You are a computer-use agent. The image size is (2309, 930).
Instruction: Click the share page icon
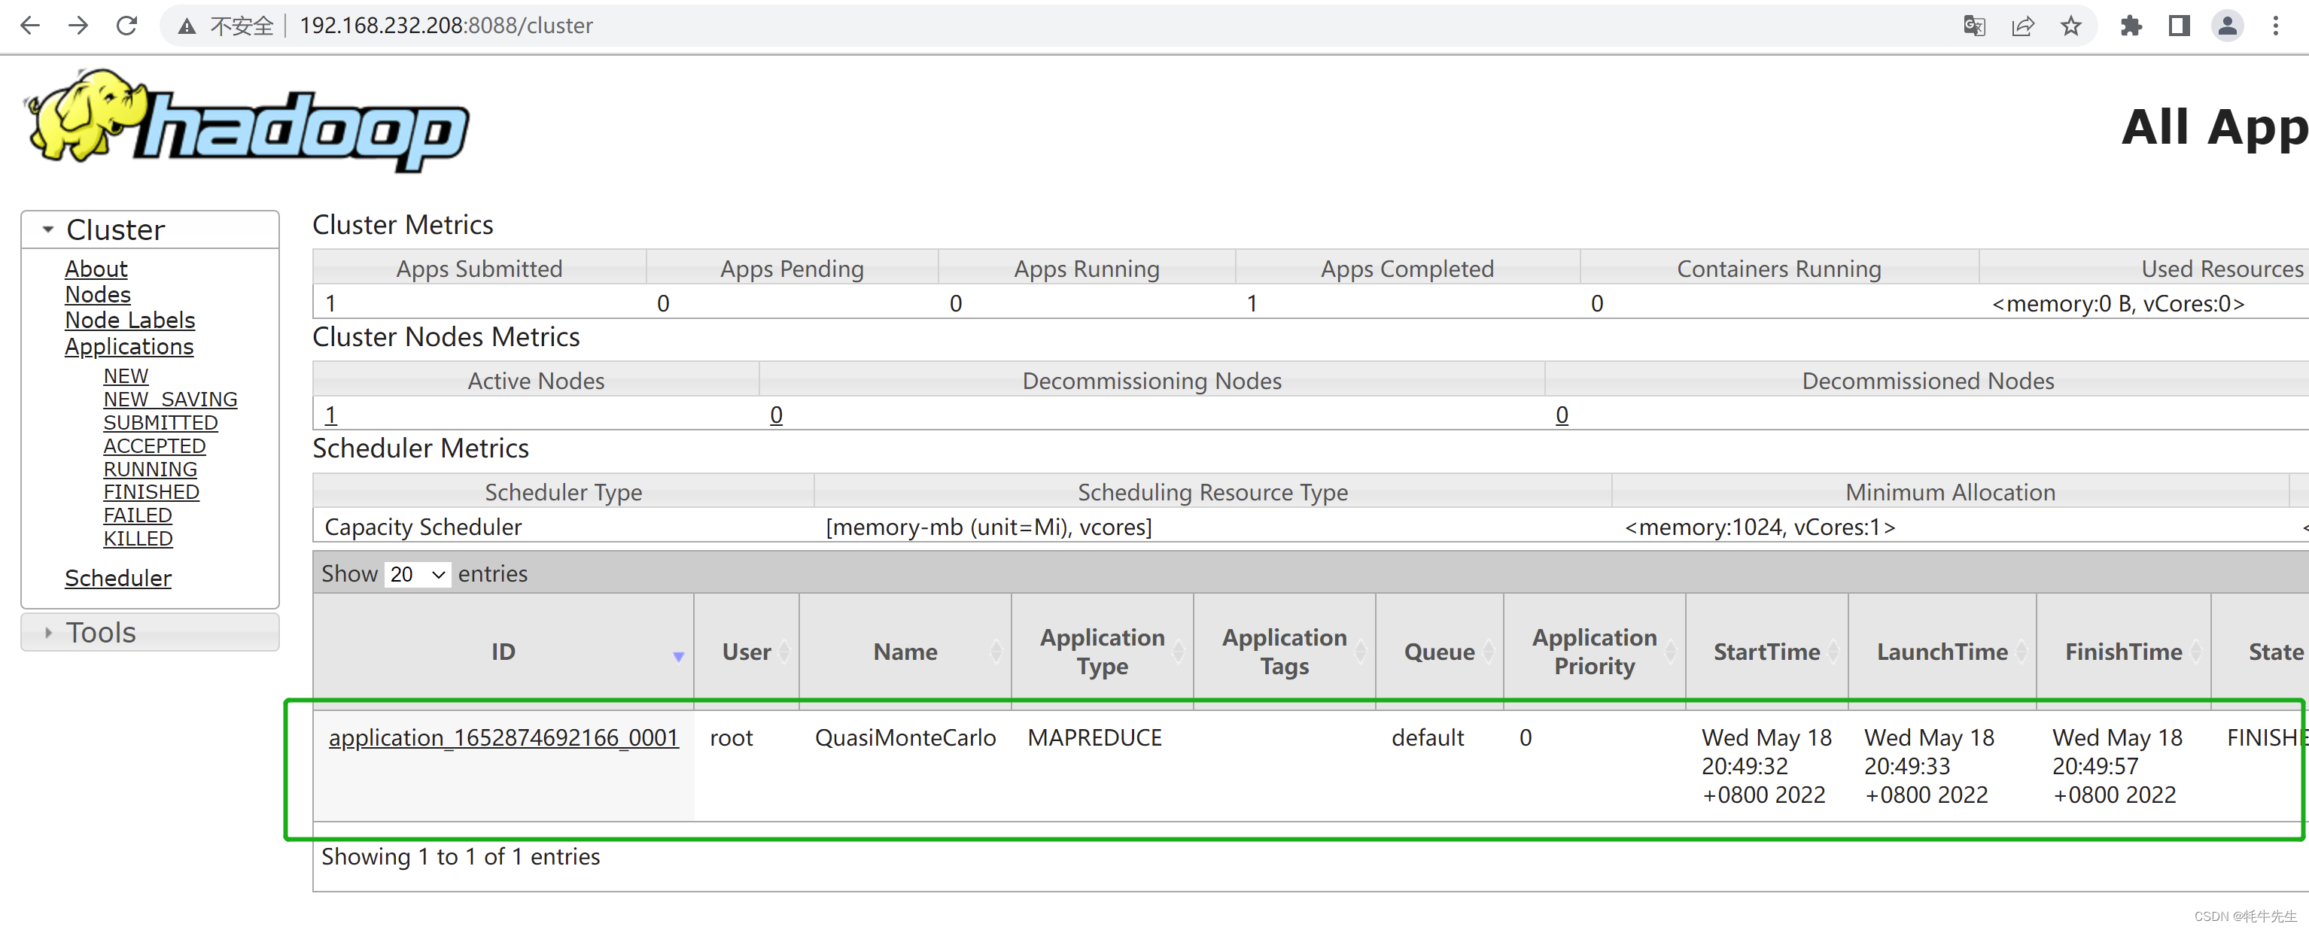tap(2022, 25)
